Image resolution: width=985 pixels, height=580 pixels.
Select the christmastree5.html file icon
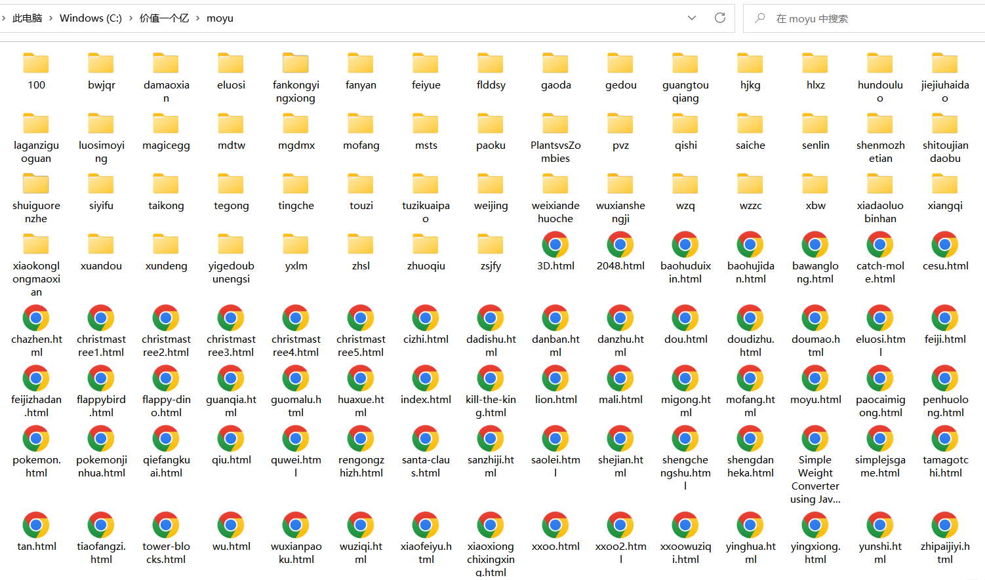pos(361,318)
